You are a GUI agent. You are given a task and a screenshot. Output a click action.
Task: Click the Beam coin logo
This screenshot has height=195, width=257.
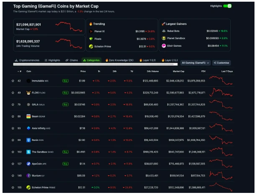click(28, 116)
